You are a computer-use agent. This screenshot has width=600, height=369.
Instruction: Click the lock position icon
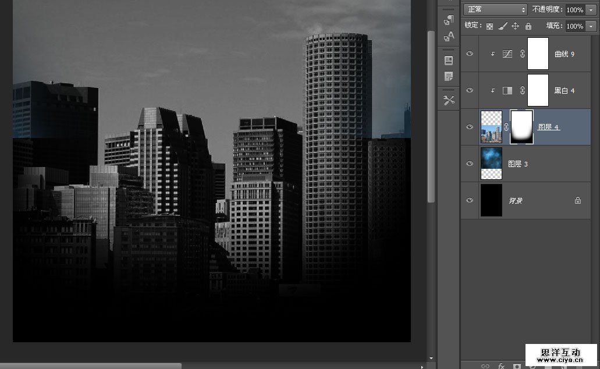point(515,26)
